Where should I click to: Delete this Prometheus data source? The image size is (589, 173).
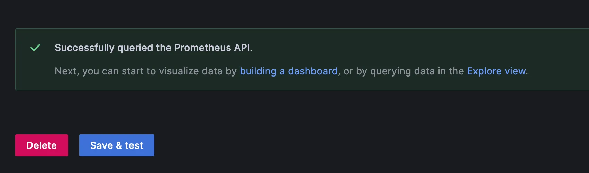pos(42,145)
